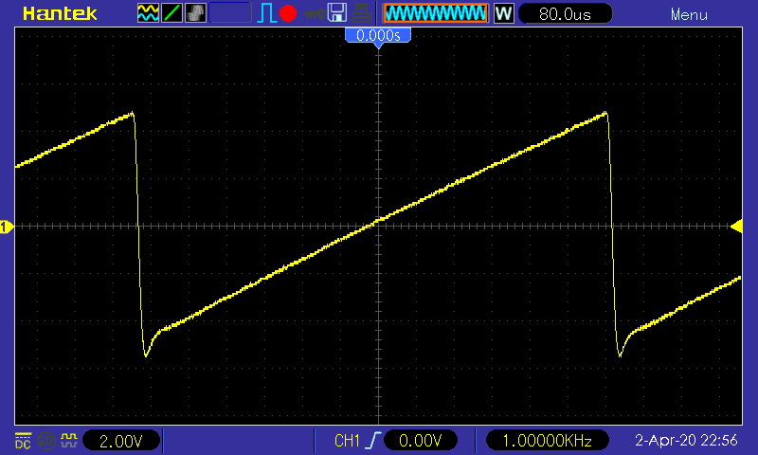758x455 pixels.
Task: Click the key lock icon
Action: coord(314,14)
